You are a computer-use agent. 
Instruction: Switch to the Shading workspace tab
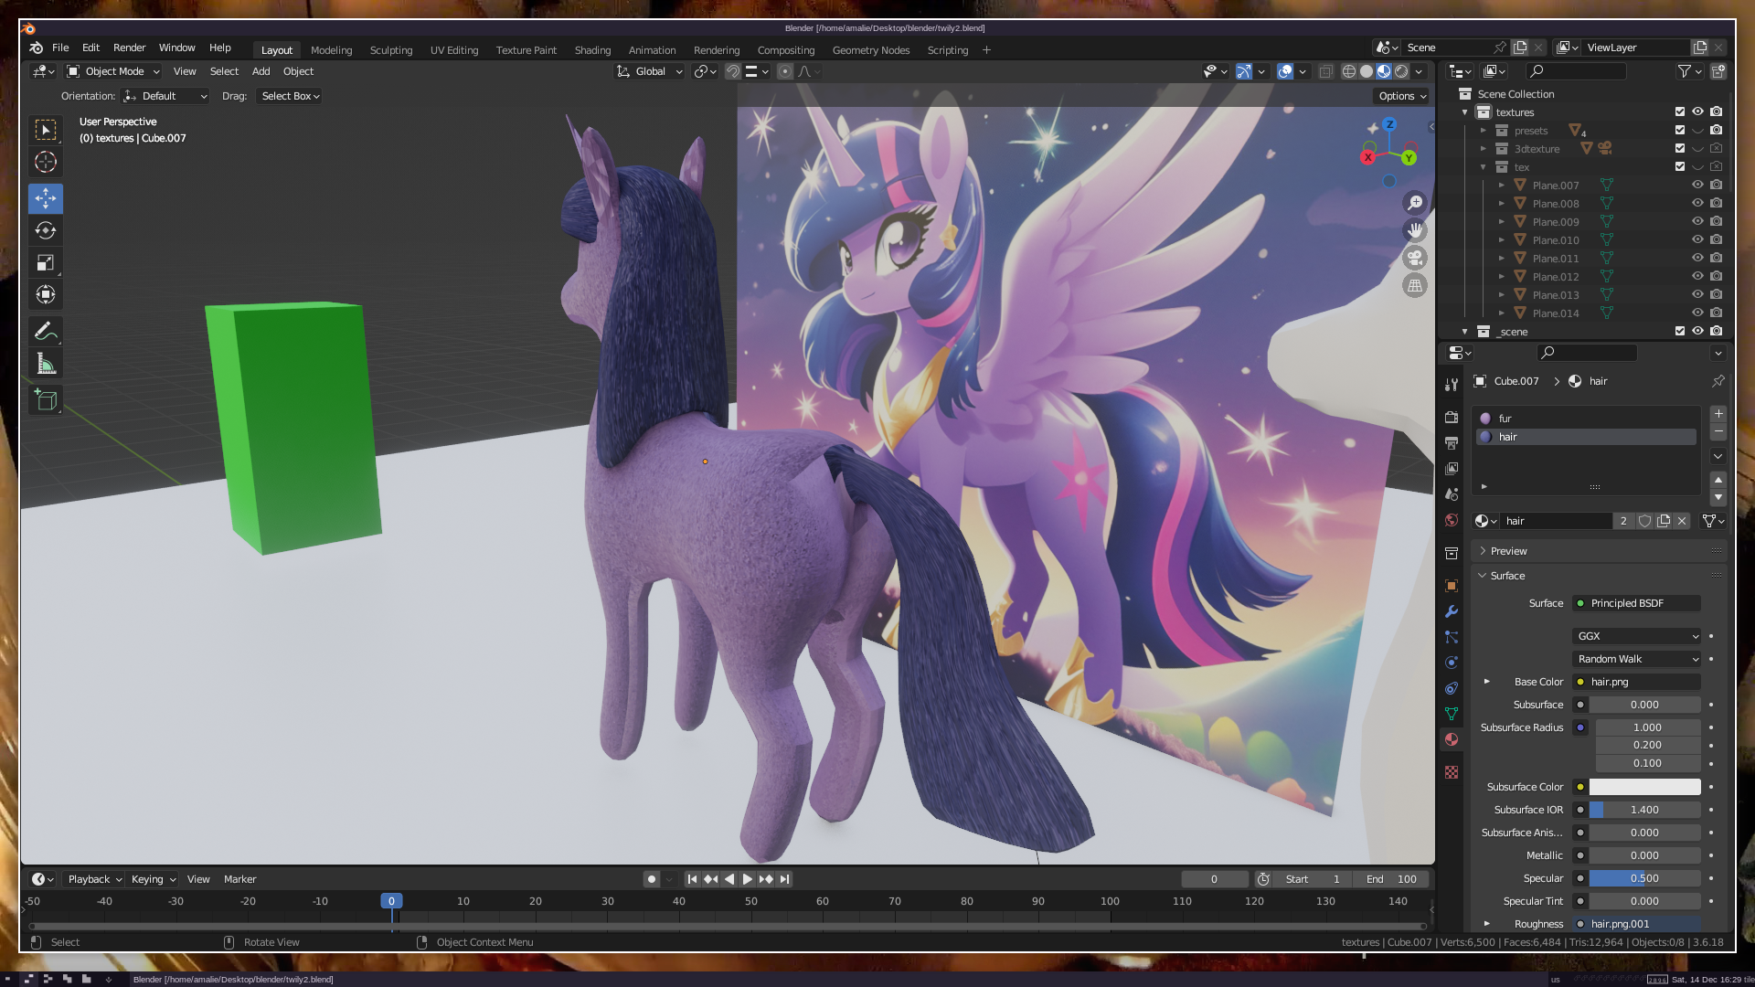pyautogui.click(x=592, y=50)
